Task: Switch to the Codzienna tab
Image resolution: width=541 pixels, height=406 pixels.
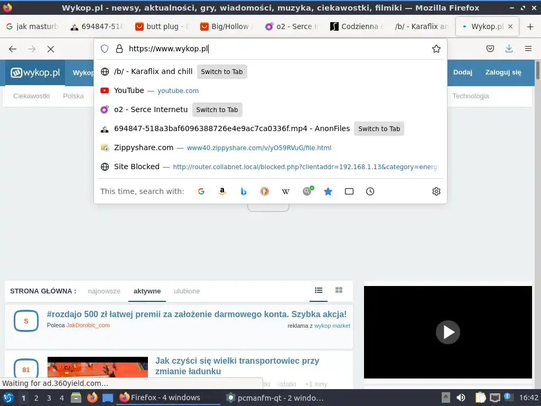Action: tap(357, 26)
